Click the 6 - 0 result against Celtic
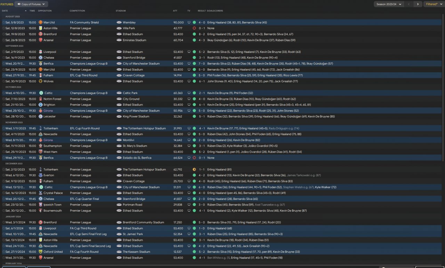The width and height of the screenshot is (445, 268). [x=202, y=187]
